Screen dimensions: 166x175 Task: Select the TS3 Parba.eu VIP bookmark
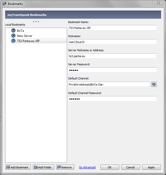click(39, 41)
